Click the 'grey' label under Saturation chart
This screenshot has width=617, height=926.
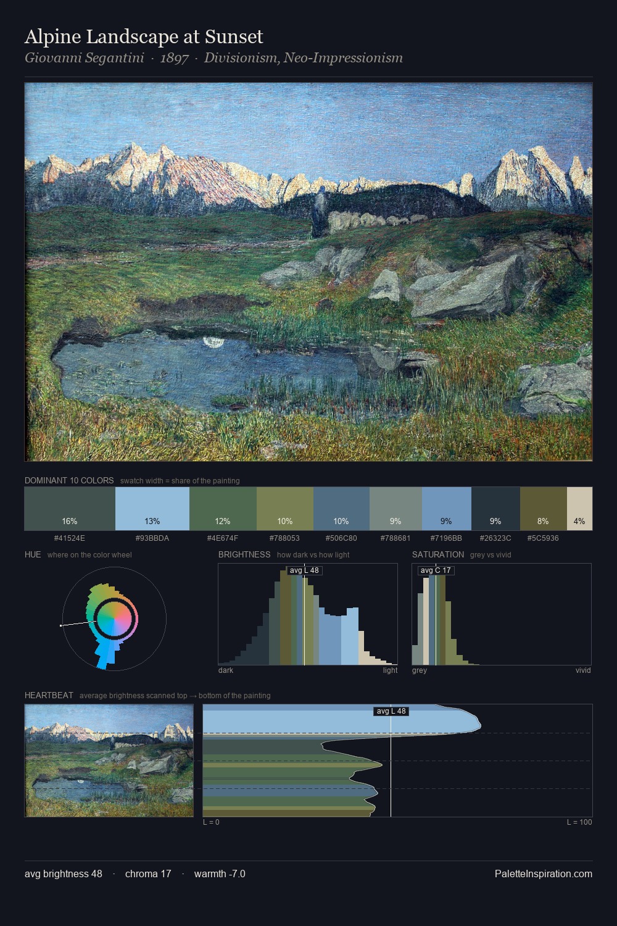click(420, 670)
